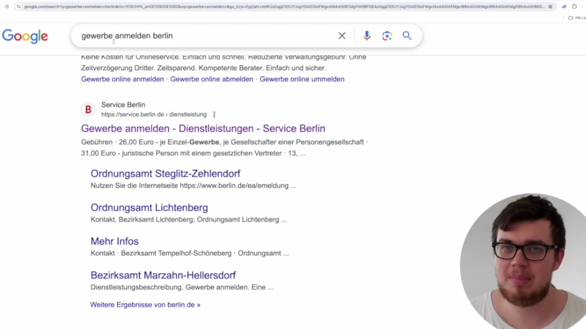
Task: Click the voice search microphone icon
Action: pos(367,36)
